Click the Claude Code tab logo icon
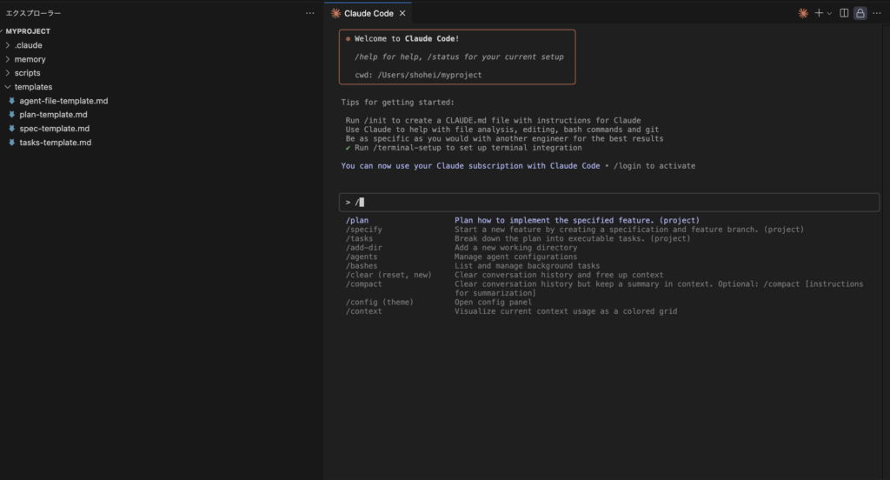This screenshot has height=480, width=890. [x=336, y=13]
